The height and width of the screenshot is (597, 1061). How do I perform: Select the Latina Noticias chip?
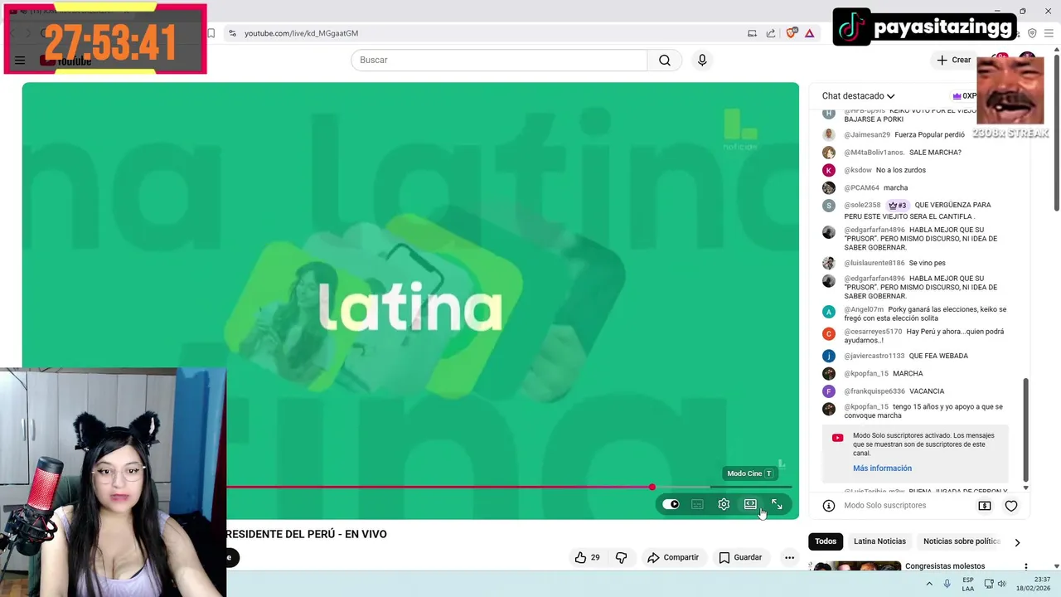[x=879, y=541]
